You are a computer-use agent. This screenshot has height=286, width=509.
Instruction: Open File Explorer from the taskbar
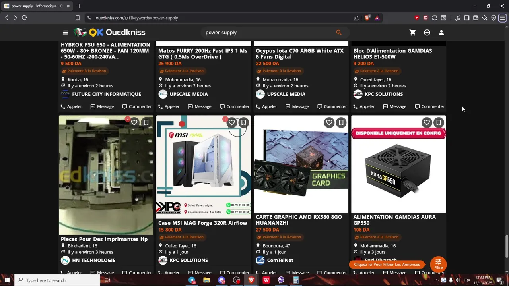[206, 280]
